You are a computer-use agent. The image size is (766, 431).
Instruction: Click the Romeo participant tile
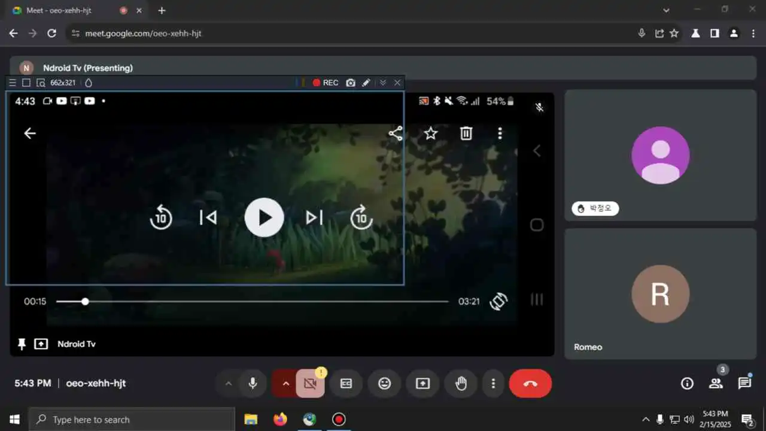[661, 294]
